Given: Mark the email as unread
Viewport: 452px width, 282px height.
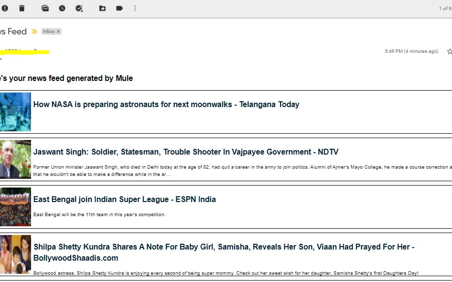Looking at the screenshot, I should pyautogui.click(x=45, y=8).
